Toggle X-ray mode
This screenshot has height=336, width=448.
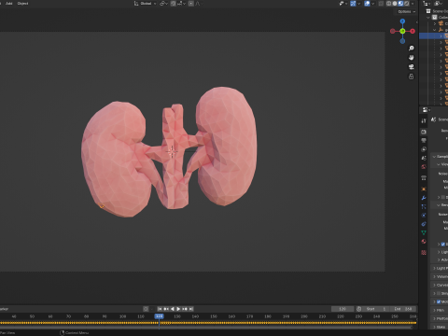pos(381,4)
